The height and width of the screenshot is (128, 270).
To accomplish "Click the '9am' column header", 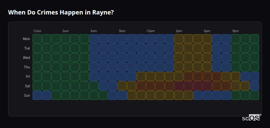I will (x=122, y=31).
